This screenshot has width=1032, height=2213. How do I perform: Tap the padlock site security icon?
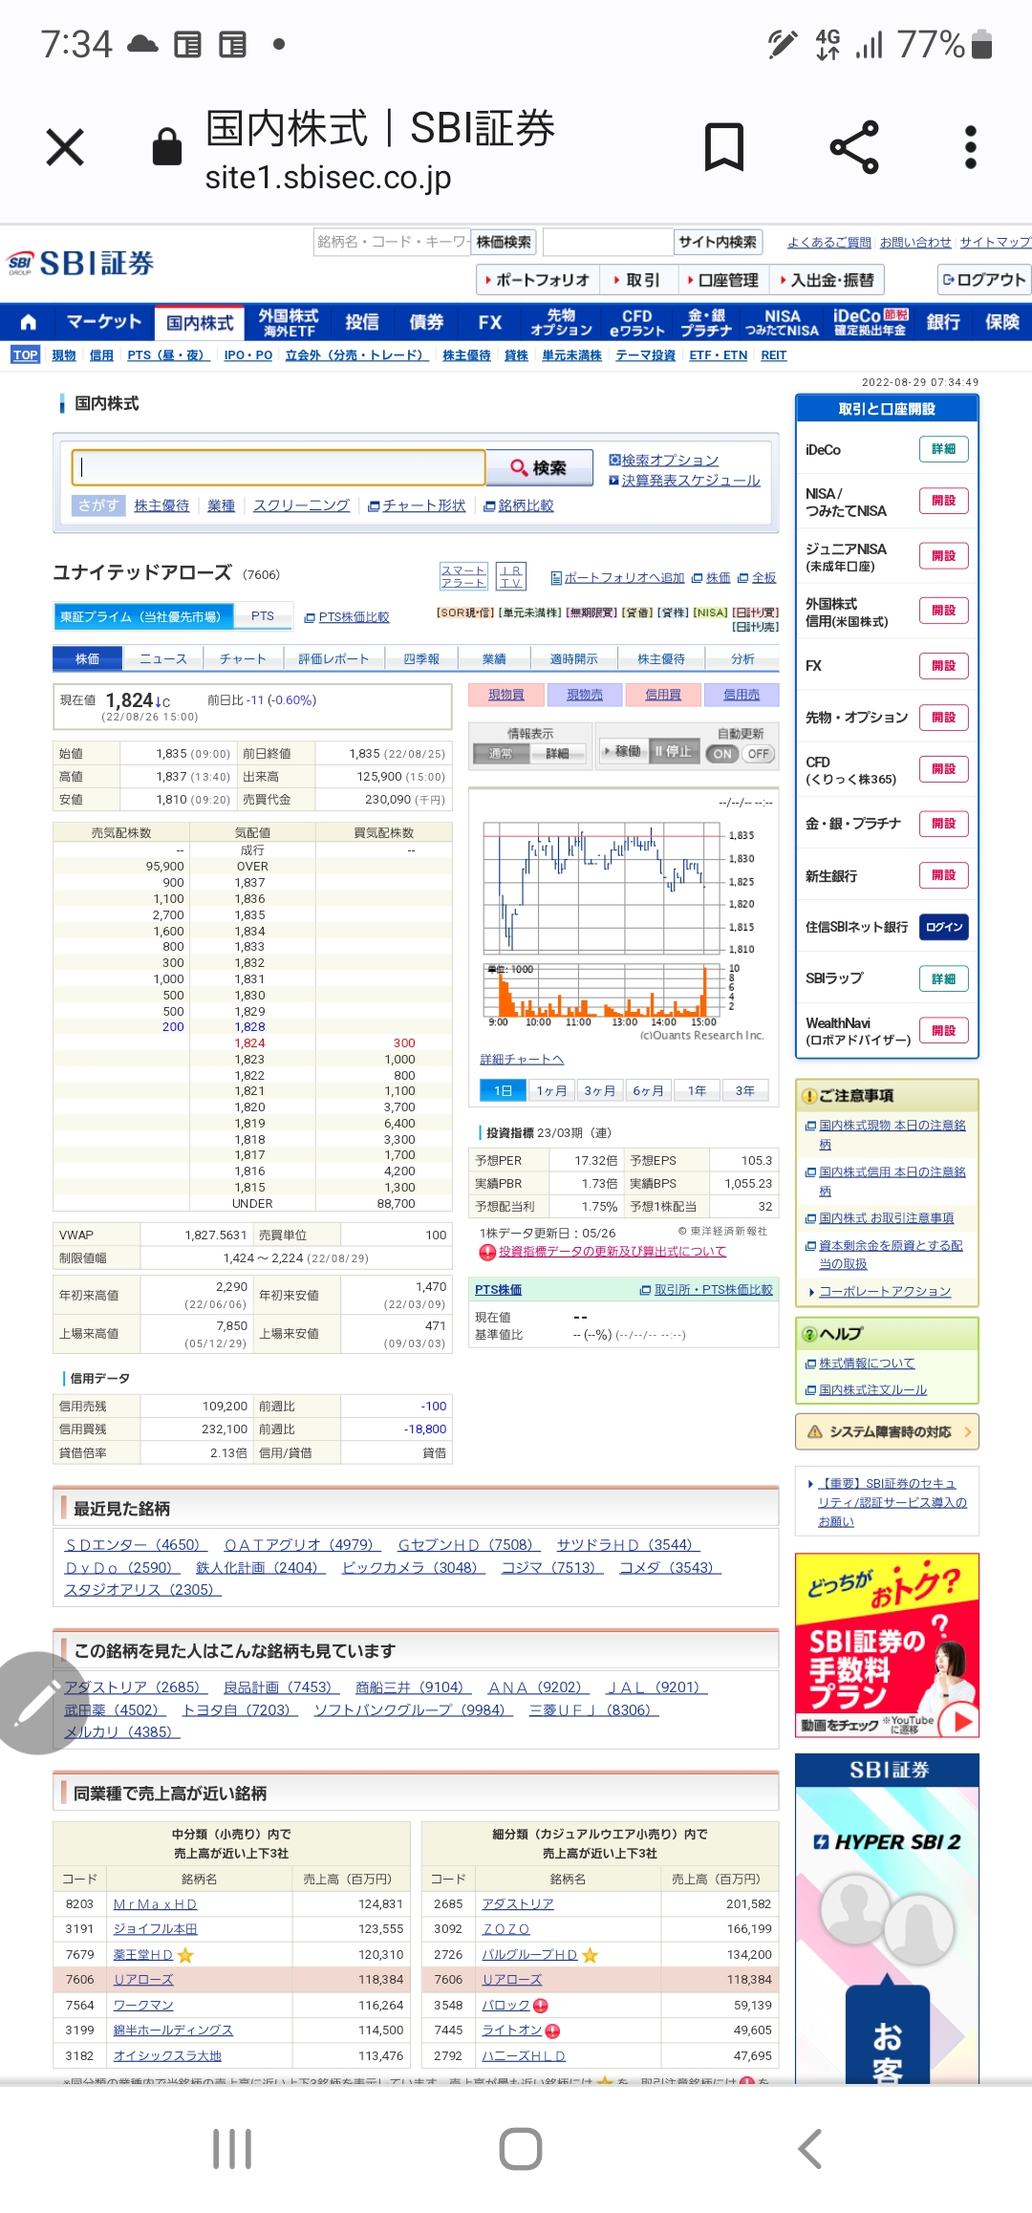click(166, 147)
